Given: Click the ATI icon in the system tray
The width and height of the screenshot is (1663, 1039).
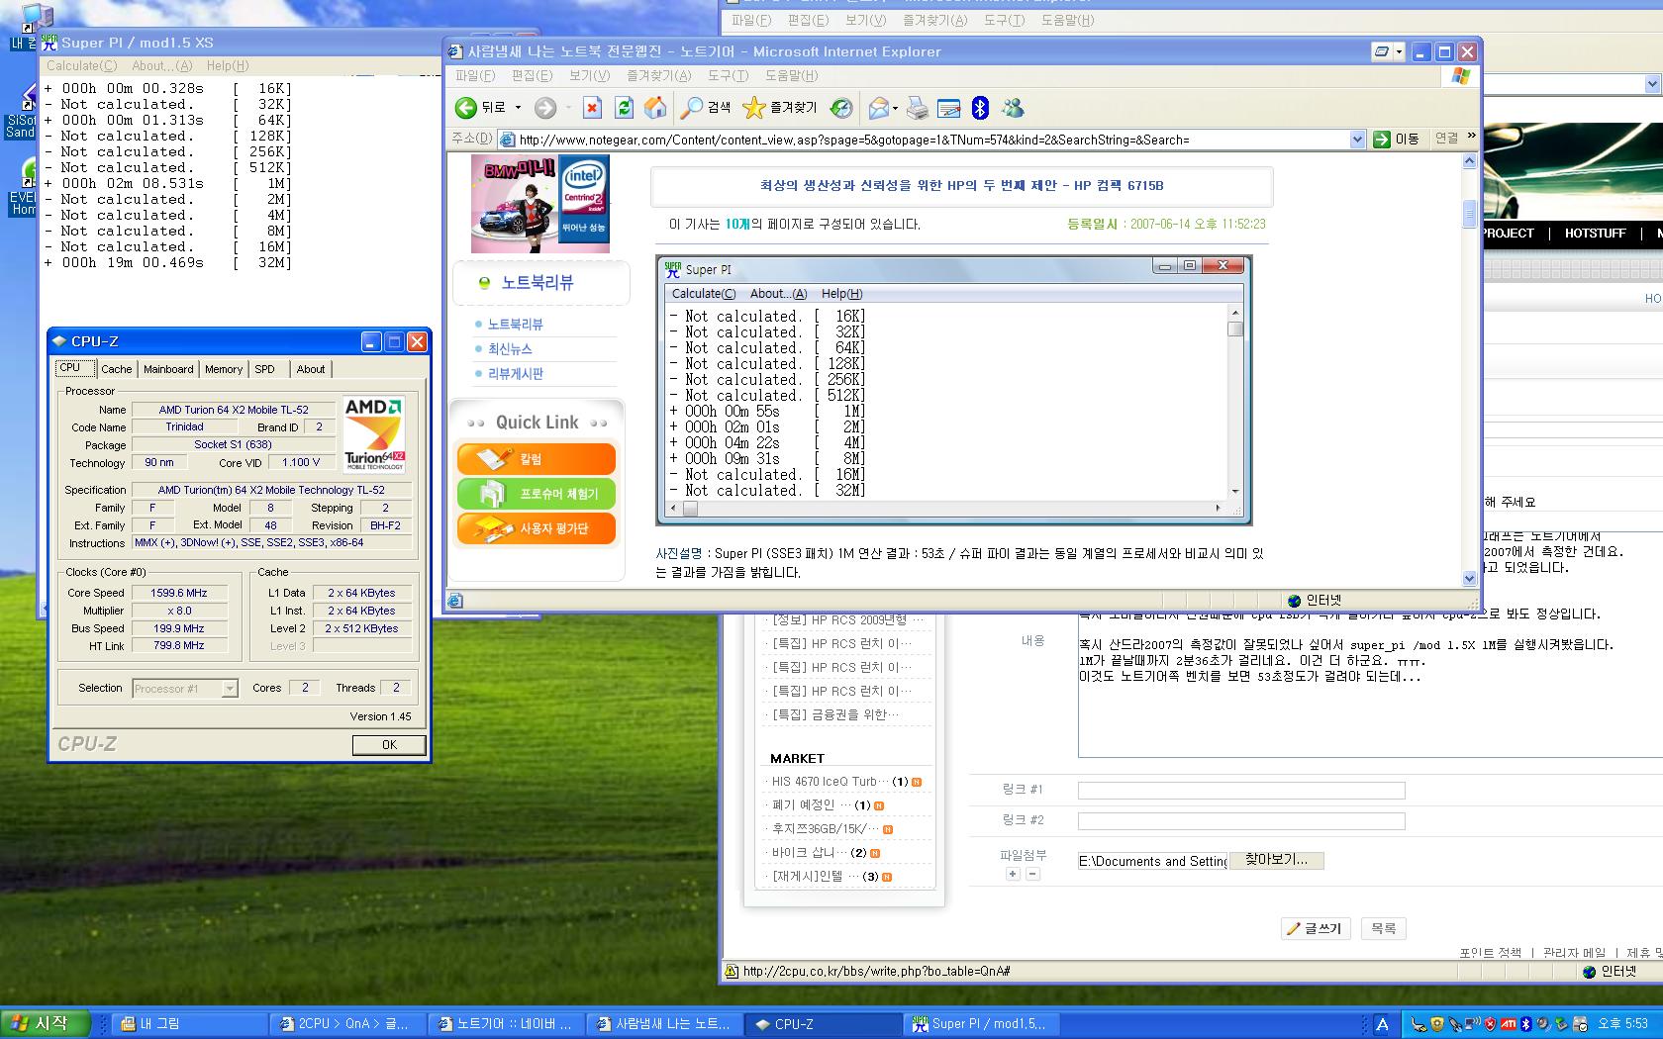Looking at the screenshot, I should pyautogui.click(x=1509, y=1024).
